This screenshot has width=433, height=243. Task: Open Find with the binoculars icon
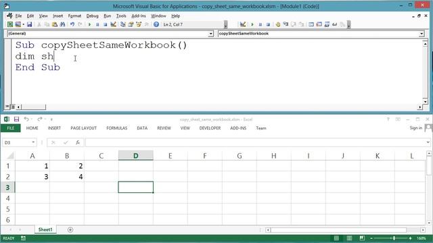[x=62, y=24]
